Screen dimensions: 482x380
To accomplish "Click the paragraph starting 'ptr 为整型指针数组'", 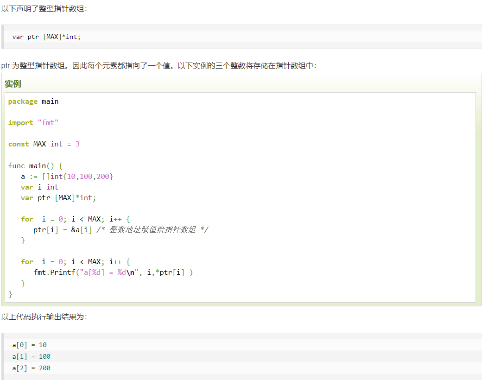I will [x=159, y=65].
